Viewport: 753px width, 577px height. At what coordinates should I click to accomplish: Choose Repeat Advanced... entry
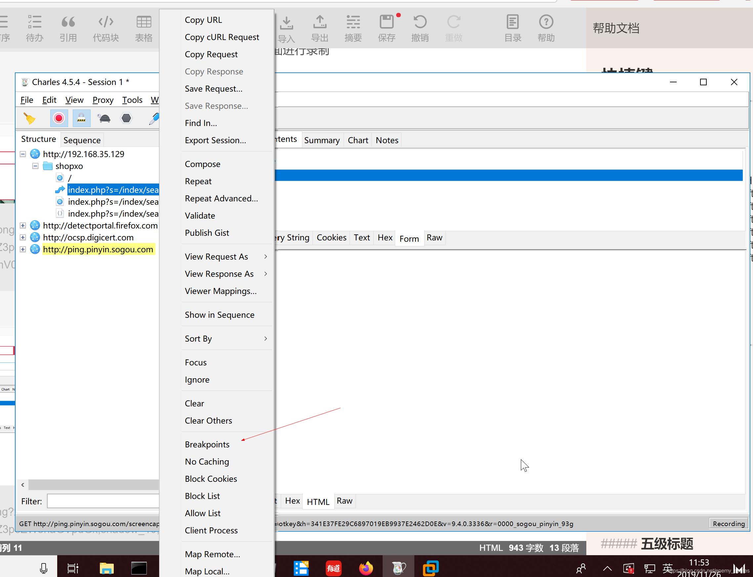pyautogui.click(x=221, y=198)
